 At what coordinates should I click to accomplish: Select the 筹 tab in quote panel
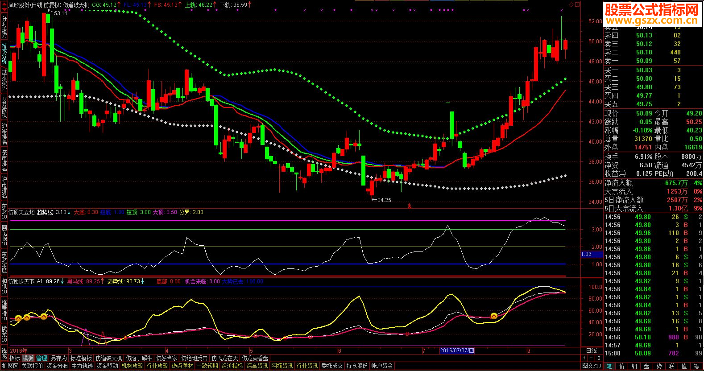click(x=696, y=366)
